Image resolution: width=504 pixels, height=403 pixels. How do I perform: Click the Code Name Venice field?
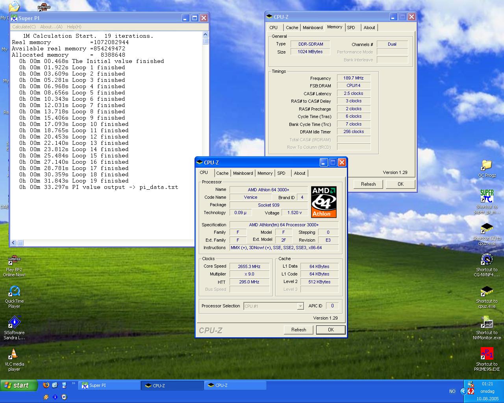250,197
